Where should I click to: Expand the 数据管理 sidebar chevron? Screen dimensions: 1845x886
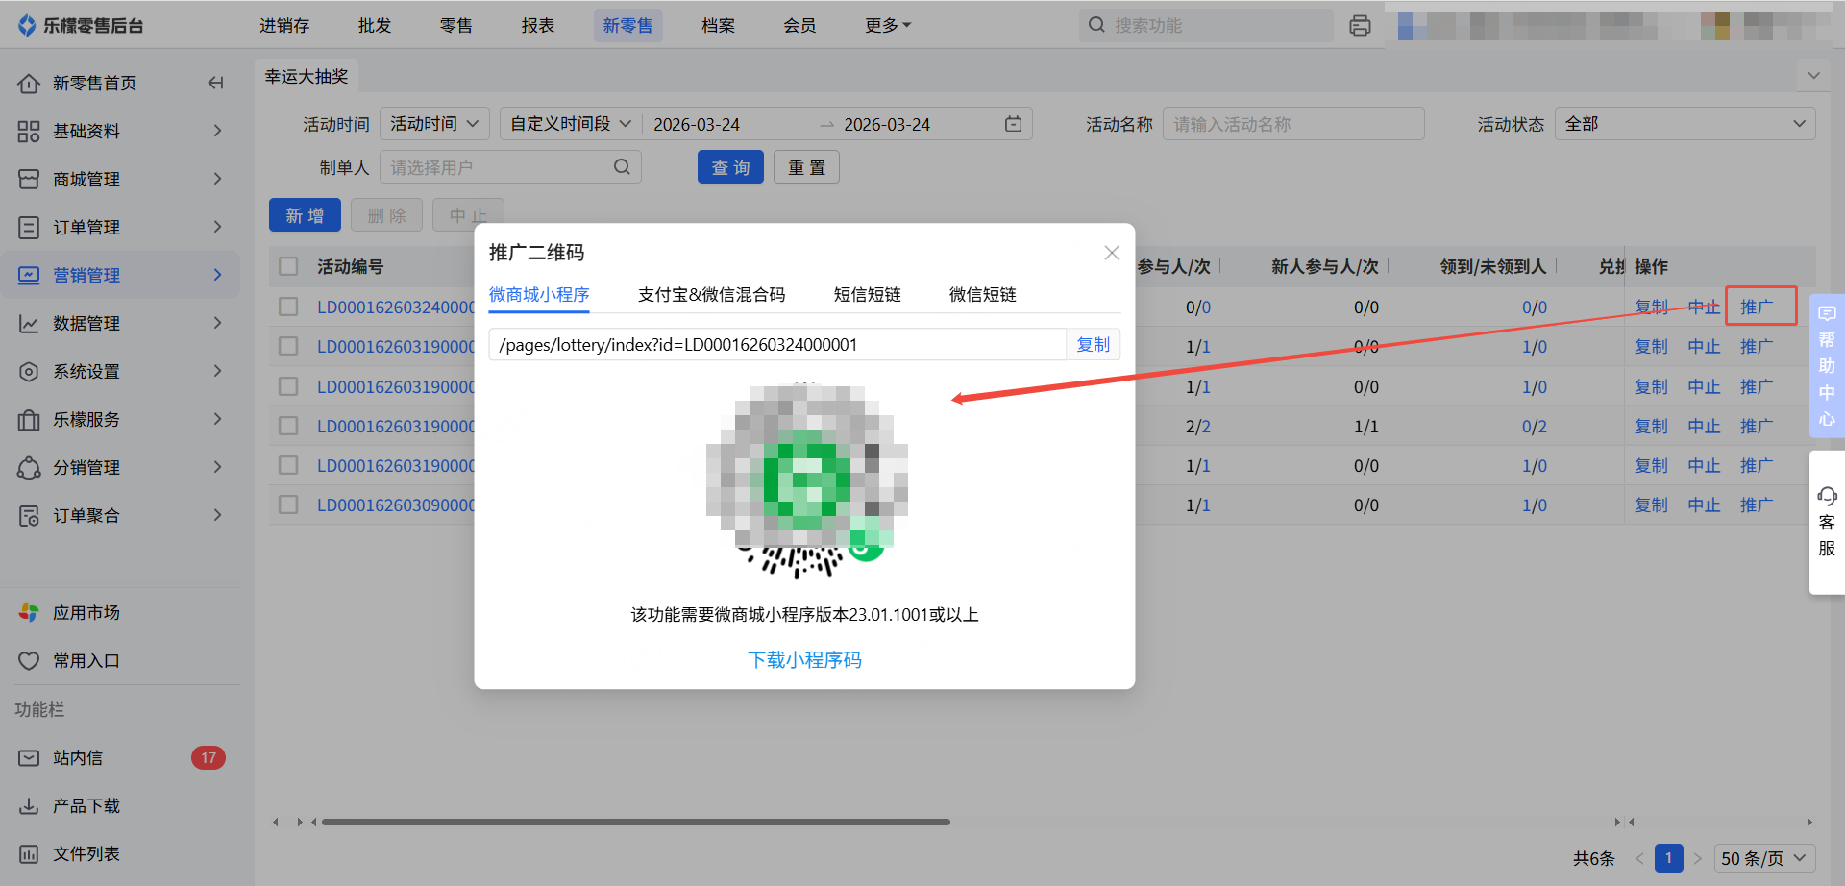coord(218,323)
